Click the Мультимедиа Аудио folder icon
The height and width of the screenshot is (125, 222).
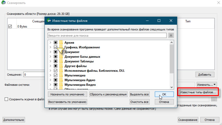(x=61, y=80)
